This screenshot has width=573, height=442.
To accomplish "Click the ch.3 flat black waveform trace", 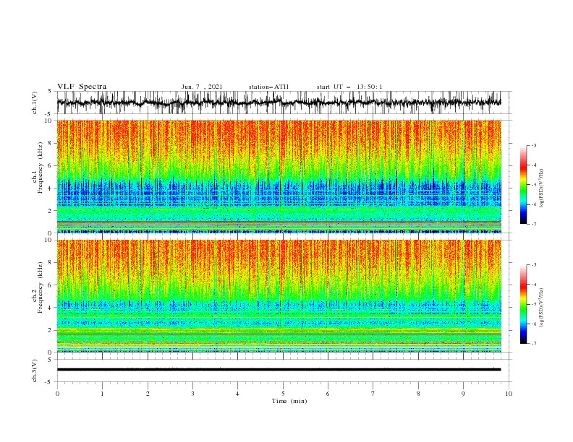I will click(x=279, y=370).
